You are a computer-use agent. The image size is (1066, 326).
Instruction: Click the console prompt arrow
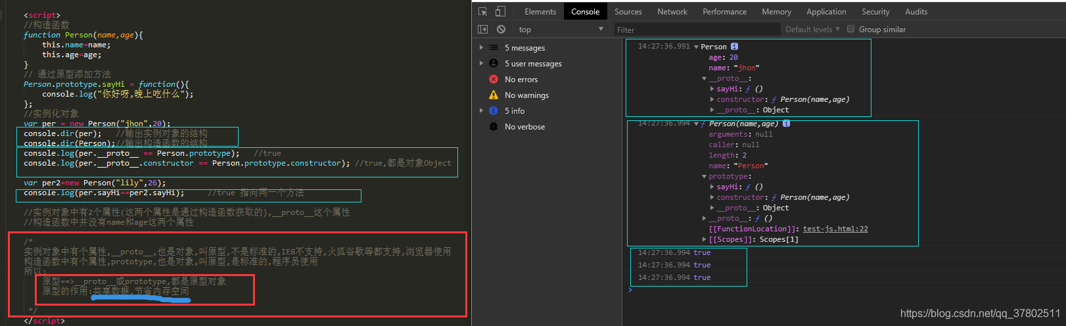(x=630, y=289)
